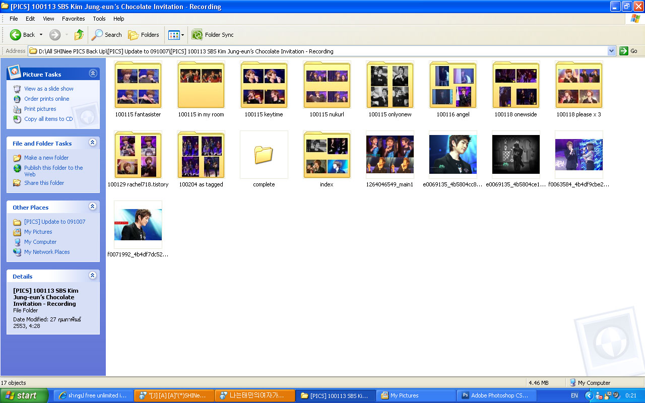
Task: Select the e0069135_4b5804ce1 image thumbnail
Action: (x=516, y=155)
